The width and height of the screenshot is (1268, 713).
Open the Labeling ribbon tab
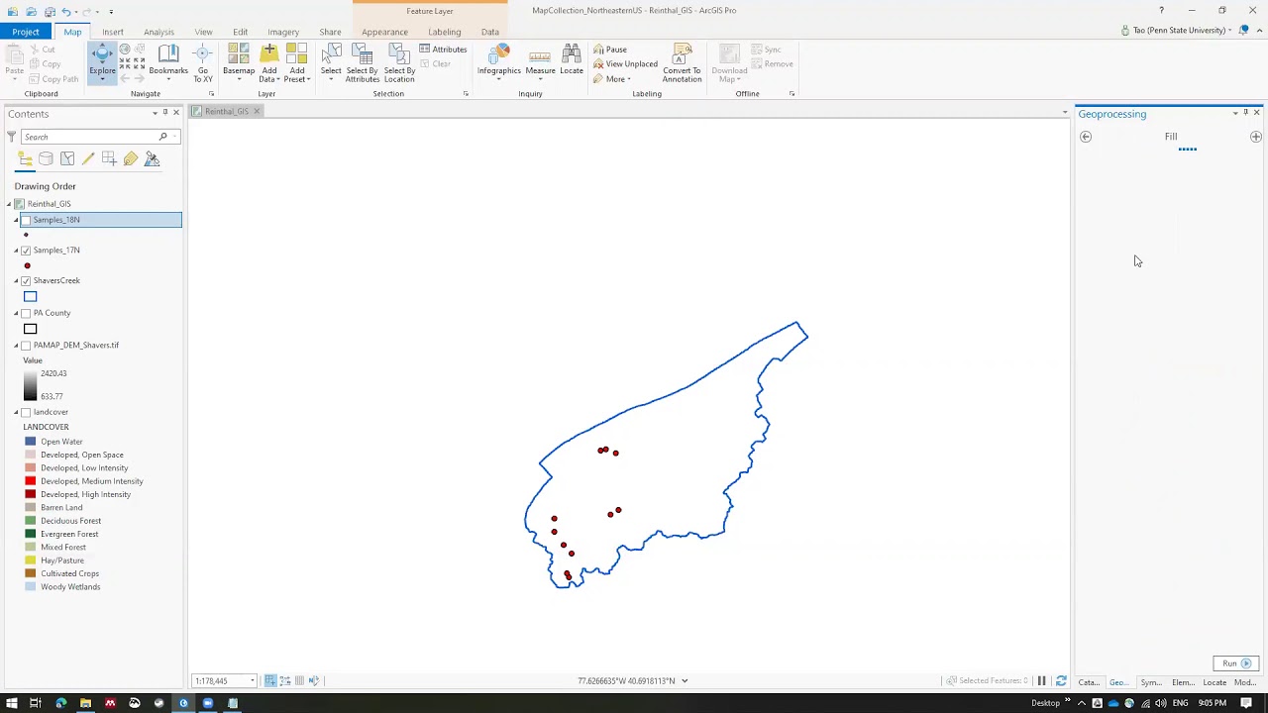(x=444, y=32)
